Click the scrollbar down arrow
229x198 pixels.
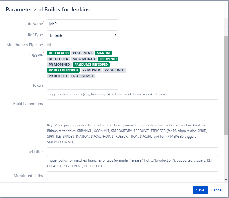tap(226, 180)
